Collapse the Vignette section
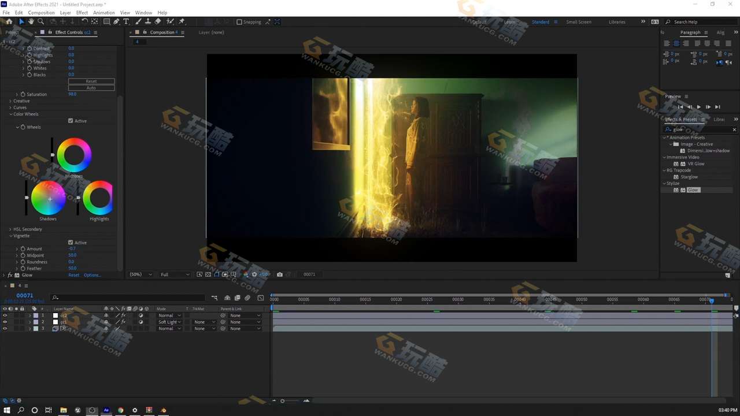 tap(10, 236)
